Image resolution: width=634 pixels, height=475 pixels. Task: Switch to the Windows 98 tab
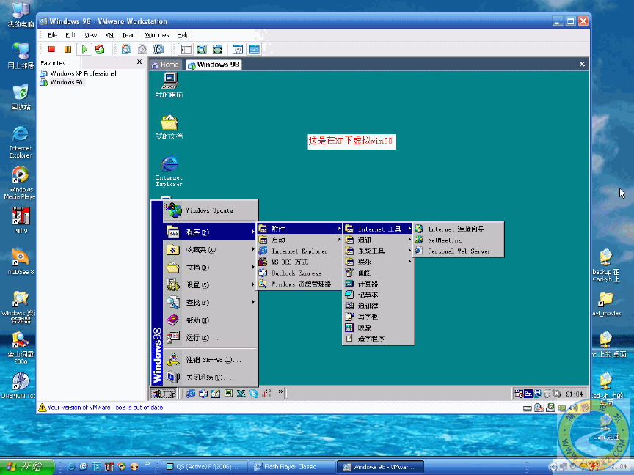[x=214, y=65]
